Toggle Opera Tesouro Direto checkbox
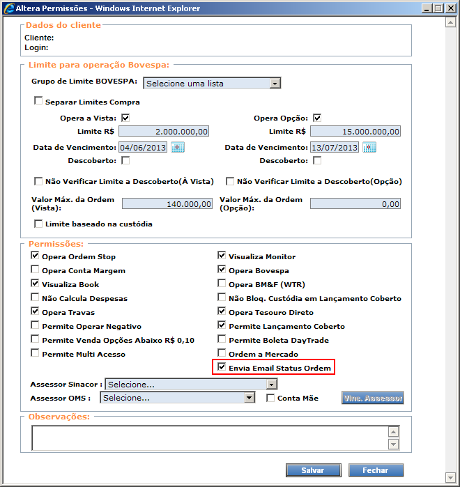460x487 pixels. click(222, 311)
